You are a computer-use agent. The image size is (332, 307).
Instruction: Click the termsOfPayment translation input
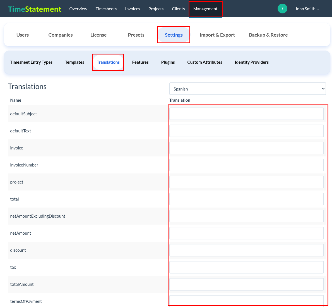246,301
